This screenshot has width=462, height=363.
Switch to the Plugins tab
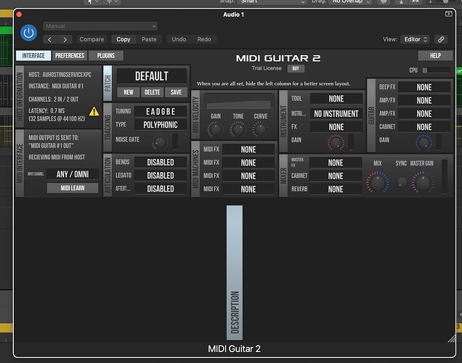coord(106,56)
